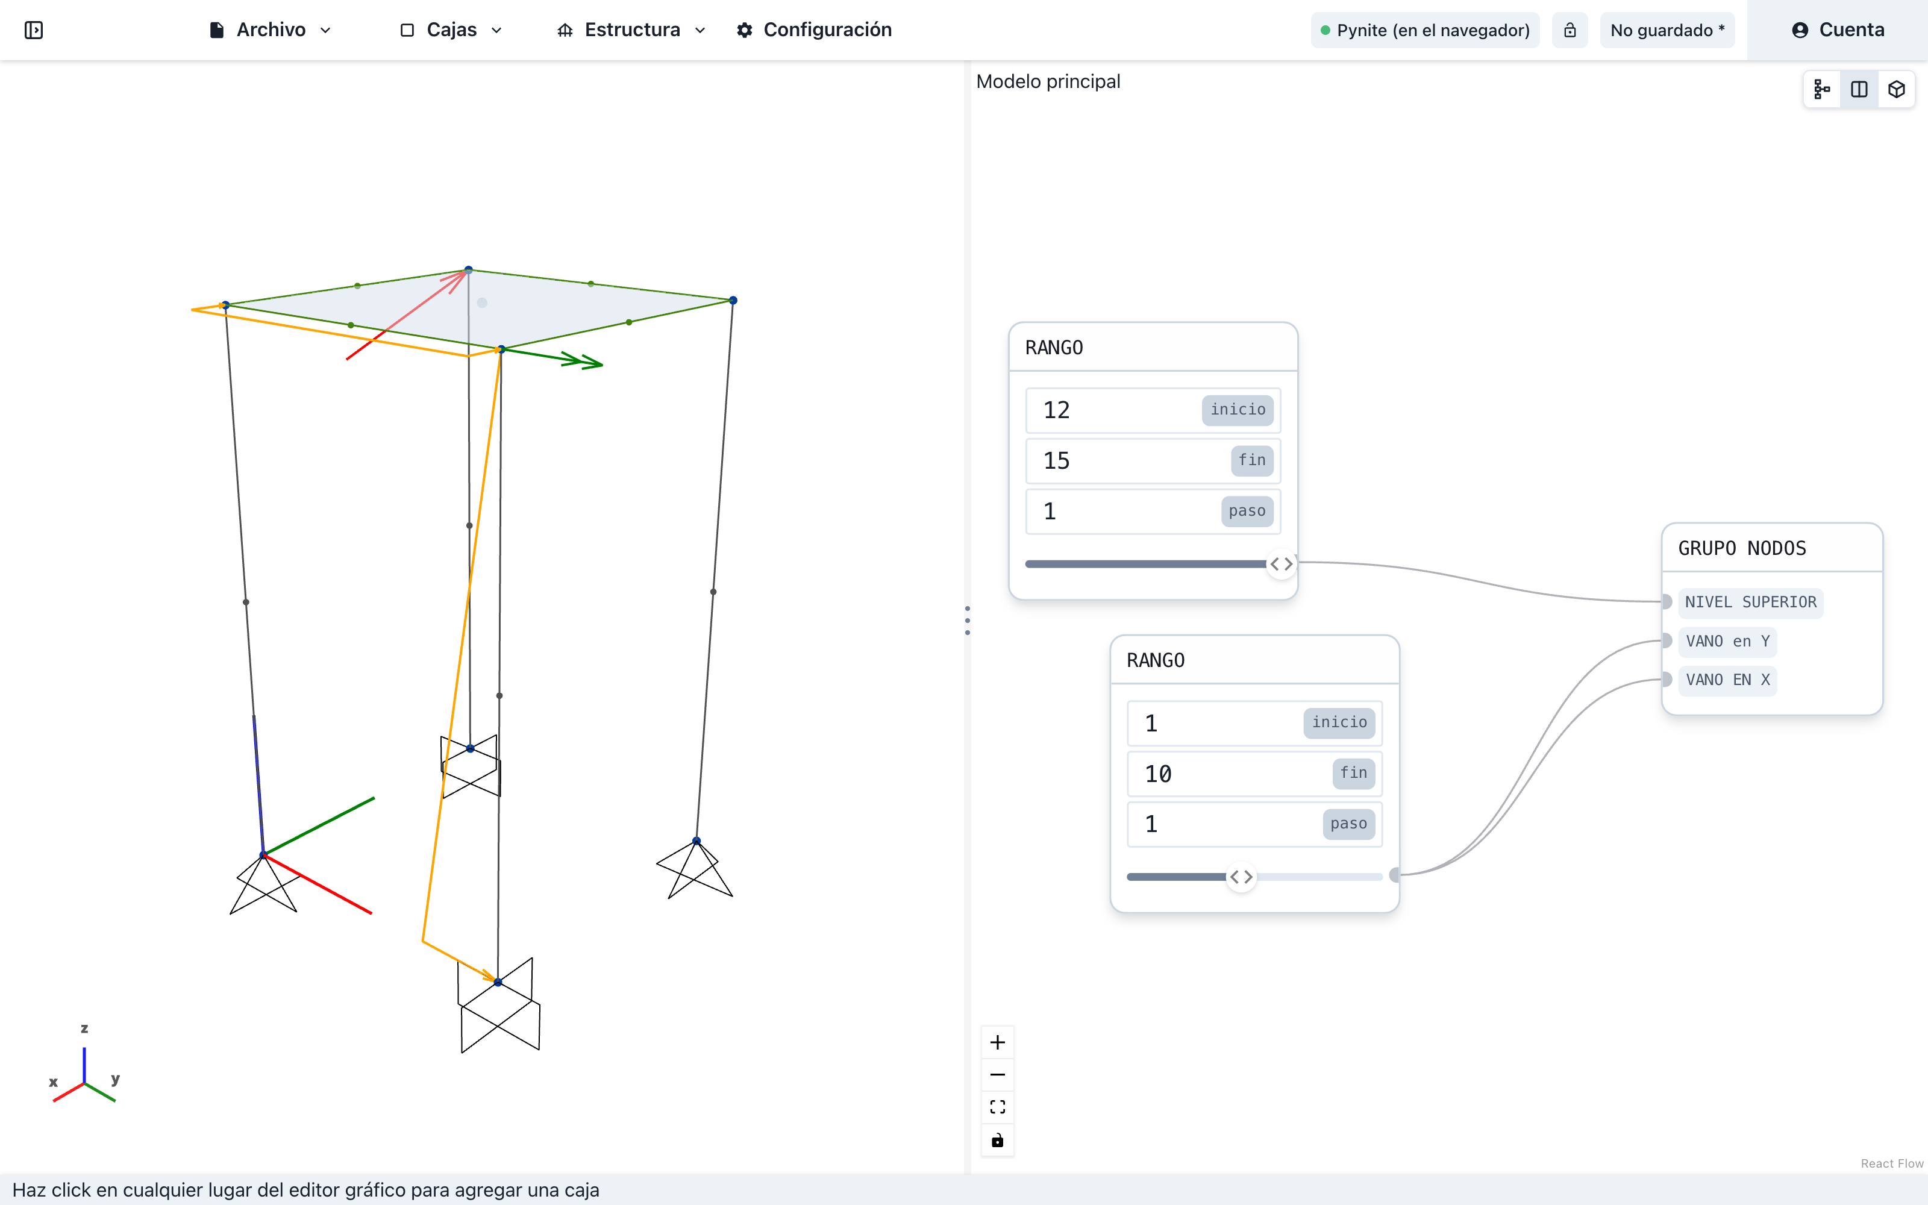Click the lower RANGO output connector
Screen dimensions: 1928x1205
1395,875
